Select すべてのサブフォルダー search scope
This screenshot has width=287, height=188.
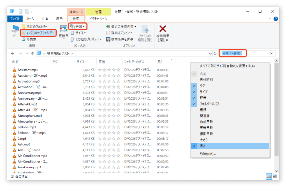coord(38,33)
